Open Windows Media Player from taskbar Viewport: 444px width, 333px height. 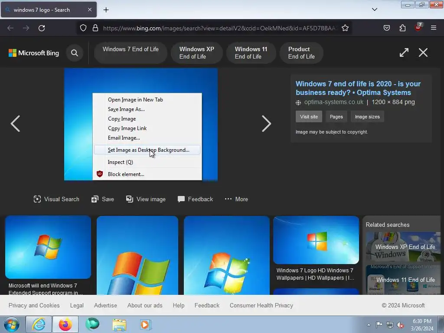[146, 324]
